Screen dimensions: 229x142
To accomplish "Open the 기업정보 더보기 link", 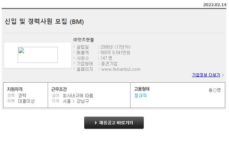I will [206, 75].
